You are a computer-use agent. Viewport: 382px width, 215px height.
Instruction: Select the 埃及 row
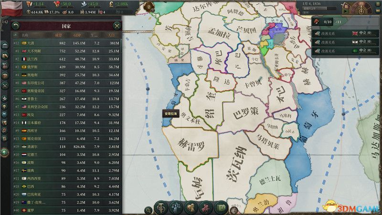tap(66, 115)
